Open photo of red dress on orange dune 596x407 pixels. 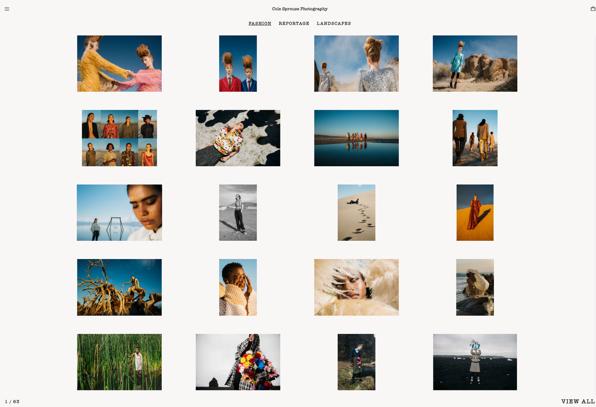click(475, 213)
